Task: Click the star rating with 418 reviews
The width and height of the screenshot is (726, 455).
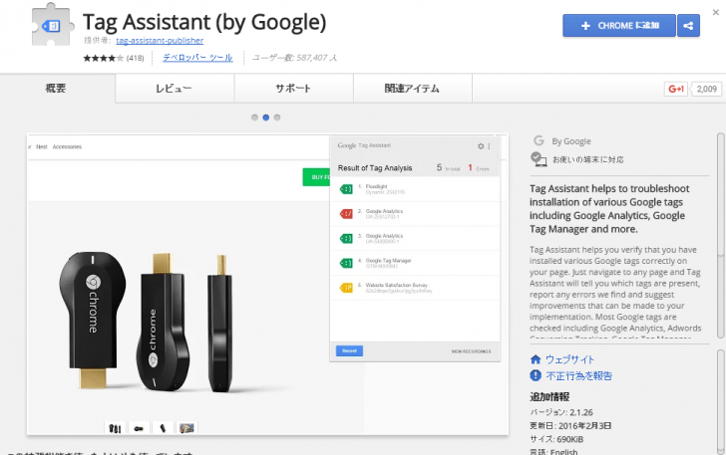Action: [x=114, y=58]
